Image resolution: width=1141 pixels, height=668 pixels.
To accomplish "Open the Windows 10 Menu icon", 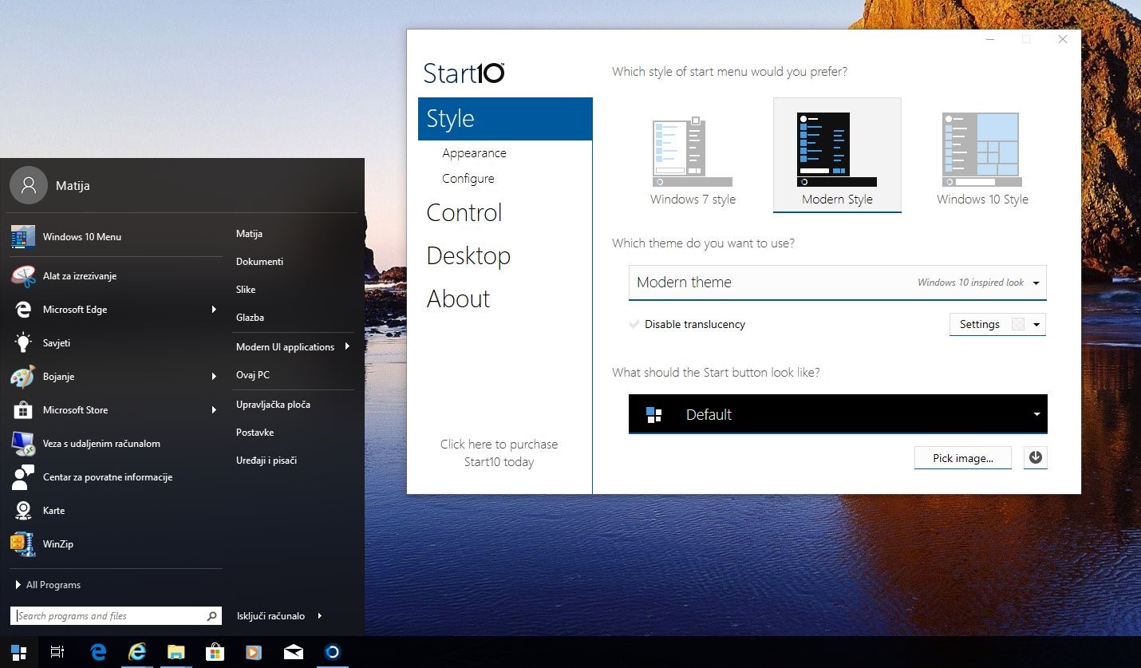I will point(23,237).
